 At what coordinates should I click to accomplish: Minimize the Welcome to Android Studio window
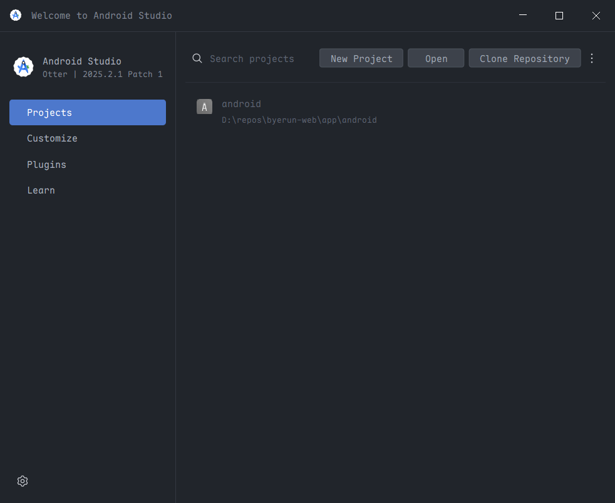point(523,16)
